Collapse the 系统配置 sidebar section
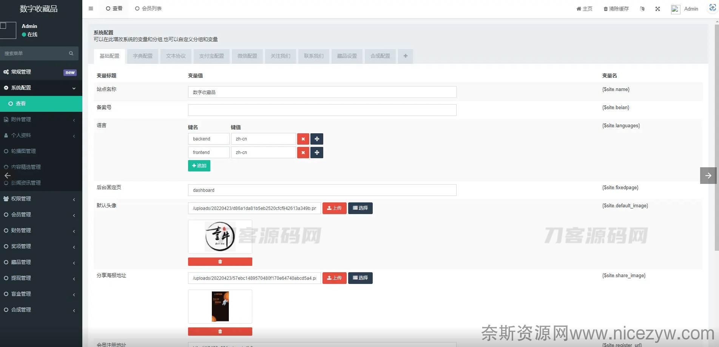This screenshot has width=719, height=347. (x=41, y=88)
